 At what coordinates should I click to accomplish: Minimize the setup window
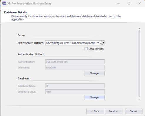pyautogui.click(x=119, y=4)
